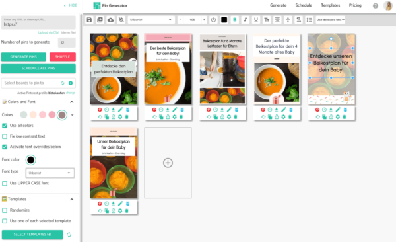Click the help question mark icon
Viewport: 396px width, 242px height.
[x=376, y=5]
